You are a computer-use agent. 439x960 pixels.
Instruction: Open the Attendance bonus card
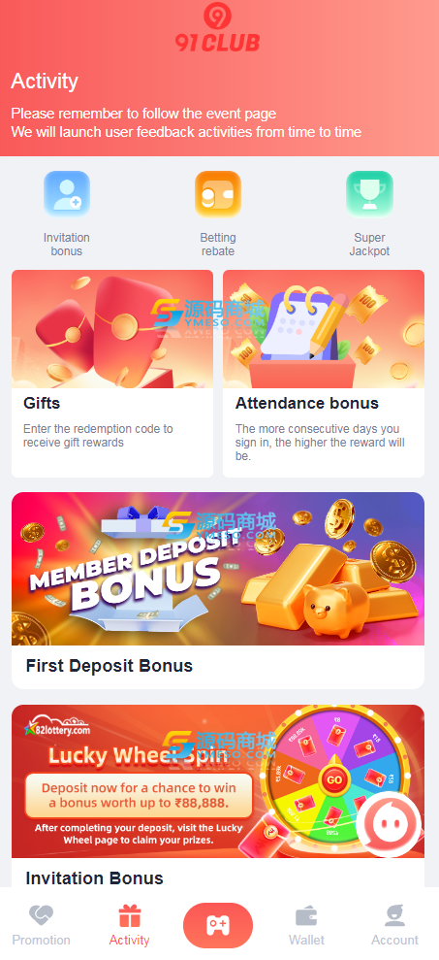324,374
